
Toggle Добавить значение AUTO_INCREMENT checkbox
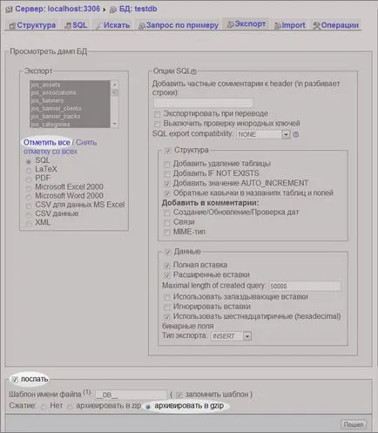167,184
